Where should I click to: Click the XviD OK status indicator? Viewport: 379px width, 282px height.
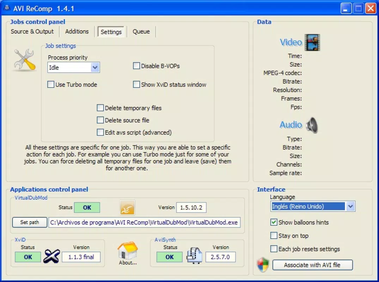click(28, 257)
